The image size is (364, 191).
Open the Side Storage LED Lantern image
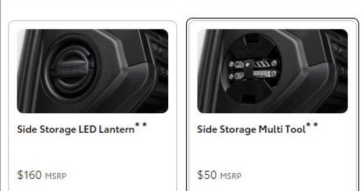(x=92, y=71)
